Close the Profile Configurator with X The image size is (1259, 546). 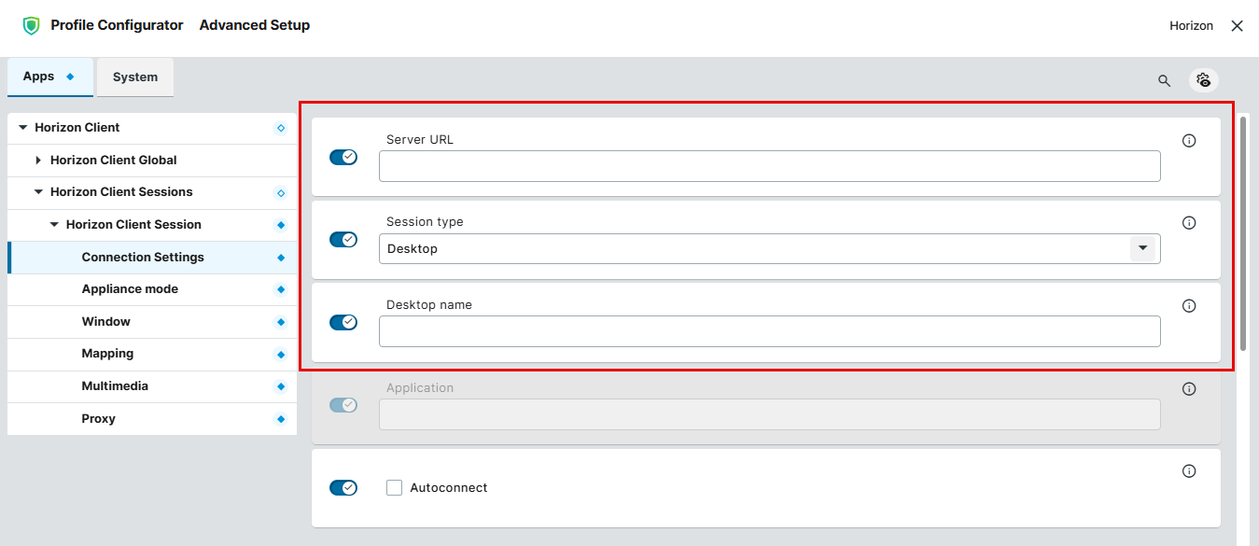point(1237,26)
